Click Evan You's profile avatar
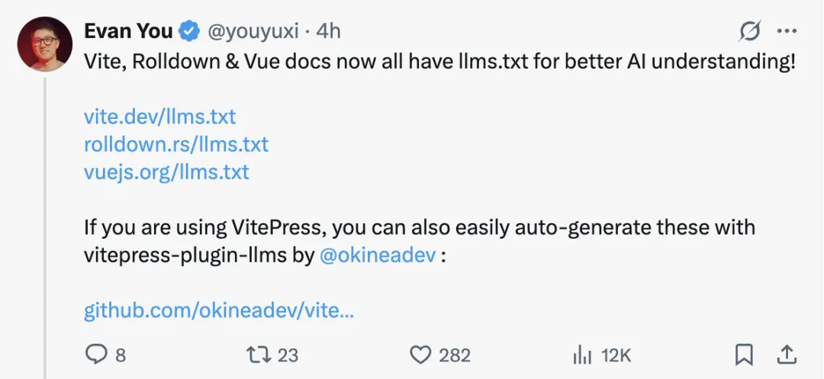This screenshot has width=824, height=379. pos(45,44)
